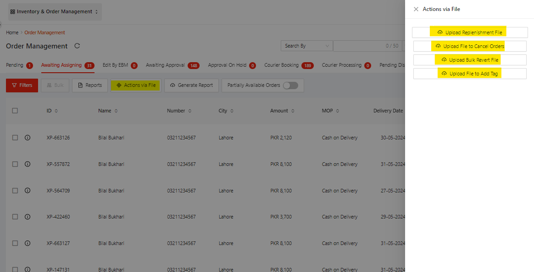Expand Inventory & Order Management module switcher

(54, 12)
